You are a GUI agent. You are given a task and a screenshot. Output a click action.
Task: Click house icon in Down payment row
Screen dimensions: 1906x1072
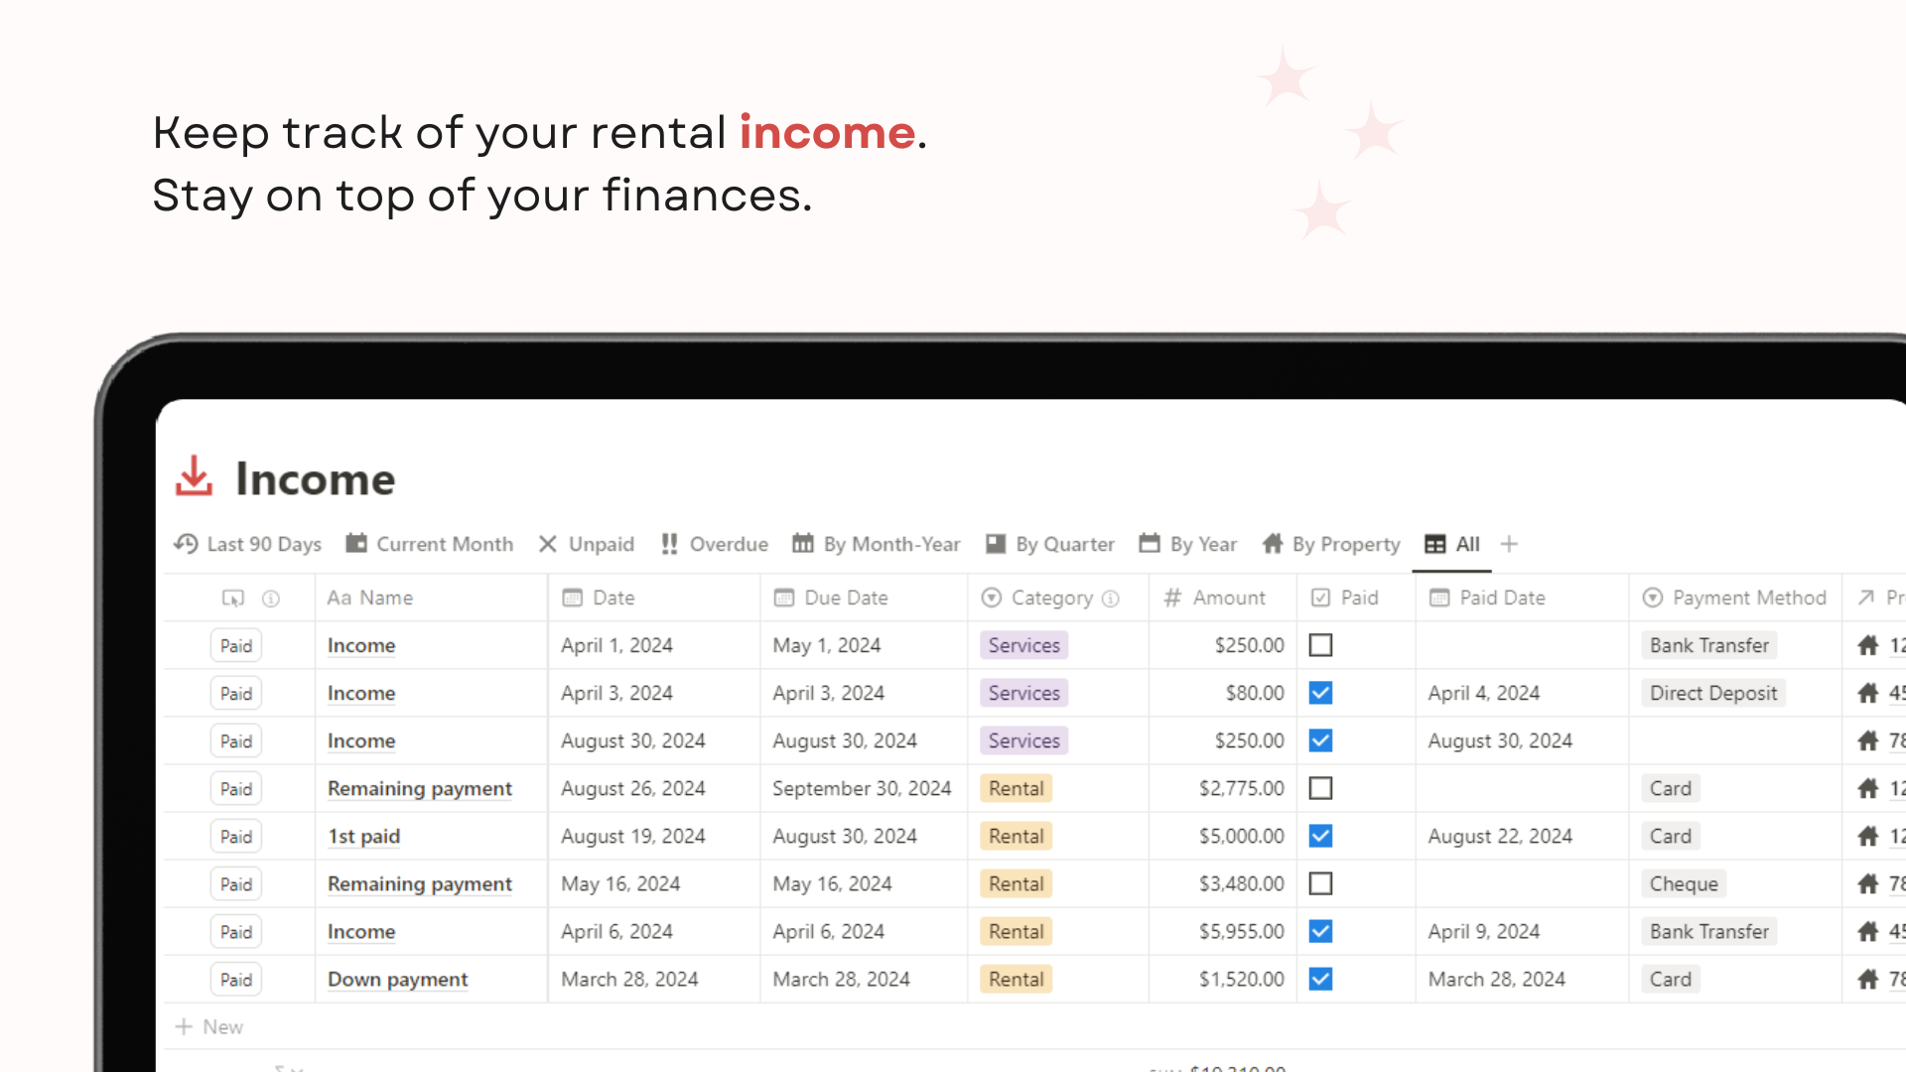[x=1868, y=979]
